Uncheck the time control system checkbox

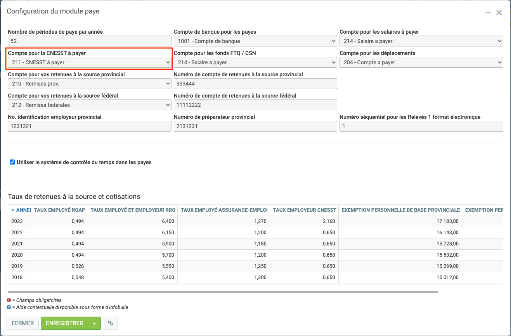(x=12, y=162)
